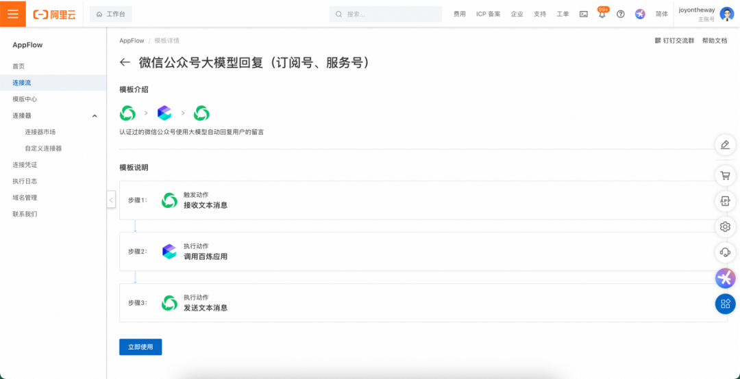Open the AI assistant icon in header
The height and width of the screenshot is (379, 740).
click(640, 14)
